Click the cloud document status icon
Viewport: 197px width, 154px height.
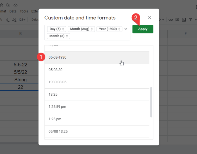point(15,5)
